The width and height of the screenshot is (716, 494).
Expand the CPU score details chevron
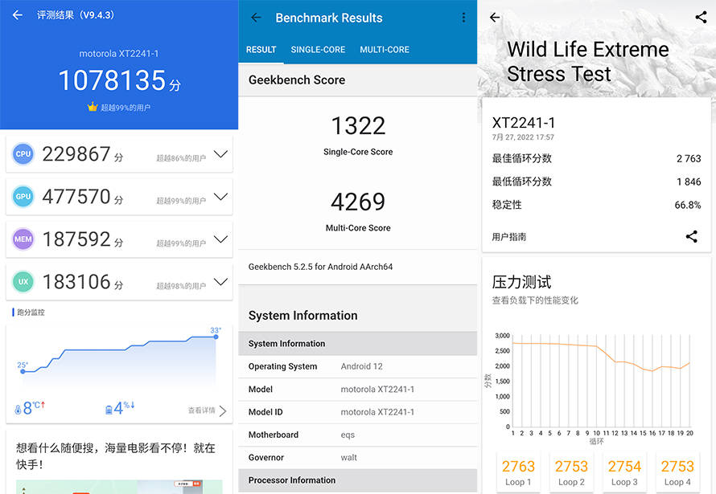point(220,154)
